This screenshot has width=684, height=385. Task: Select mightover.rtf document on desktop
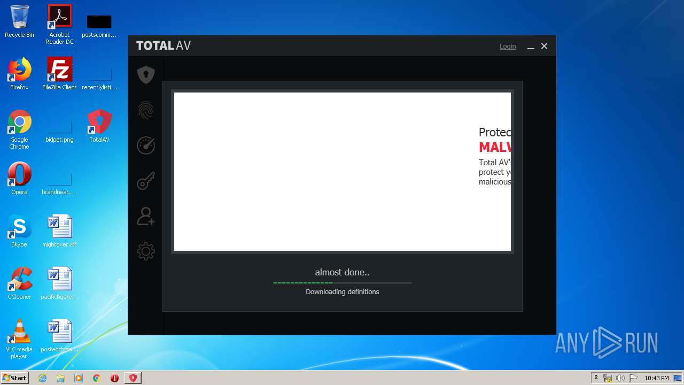[59, 231]
